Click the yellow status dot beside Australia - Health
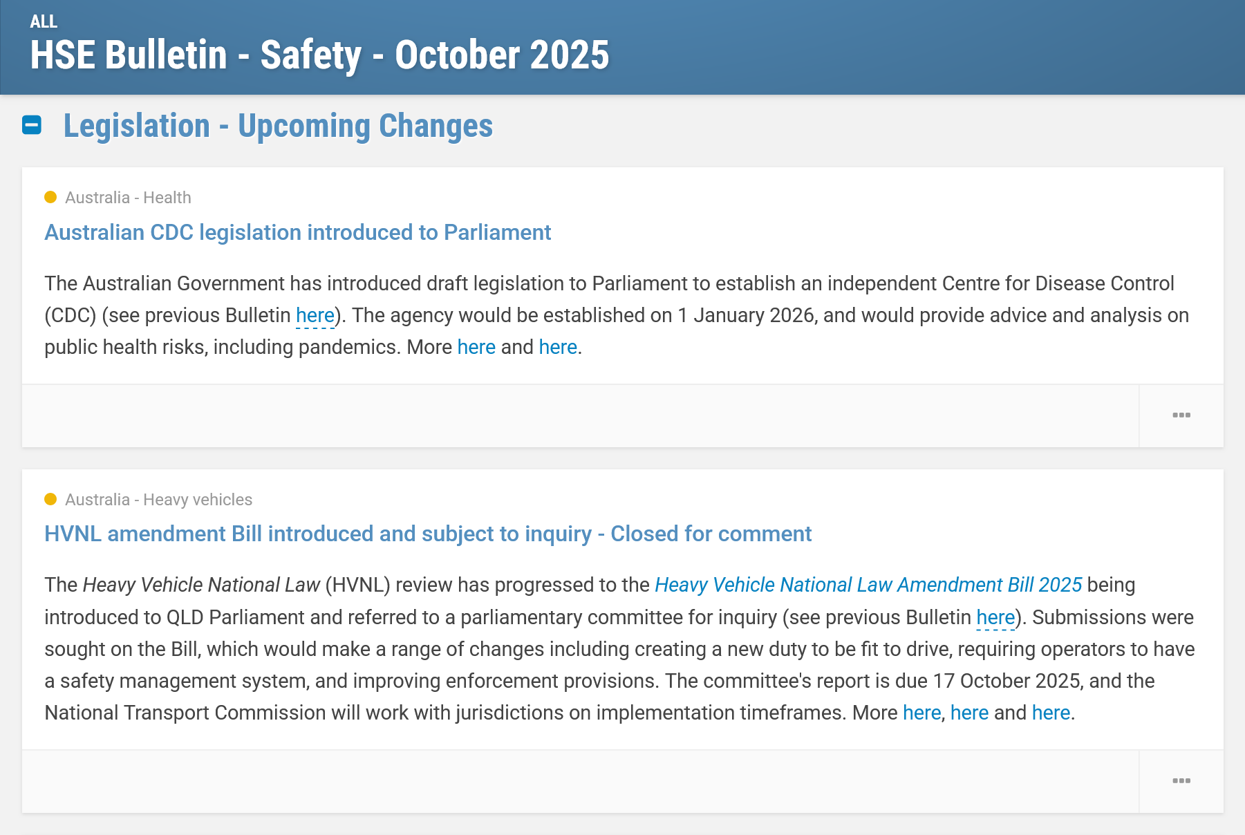Image resolution: width=1245 pixels, height=835 pixels. click(50, 197)
